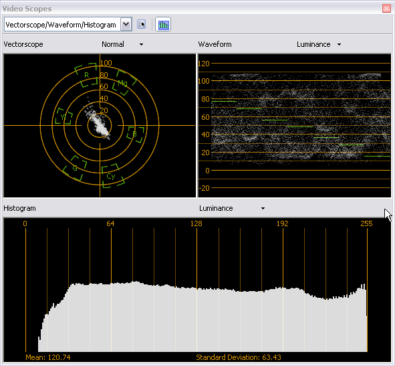The width and height of the screenshot is (395, 366).
Task: Click the Mean: 120.74 readout
Action: coord(48,357)
